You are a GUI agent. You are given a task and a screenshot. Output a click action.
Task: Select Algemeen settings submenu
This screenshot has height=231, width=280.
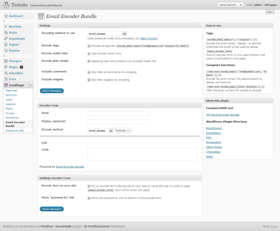(12, 90)
